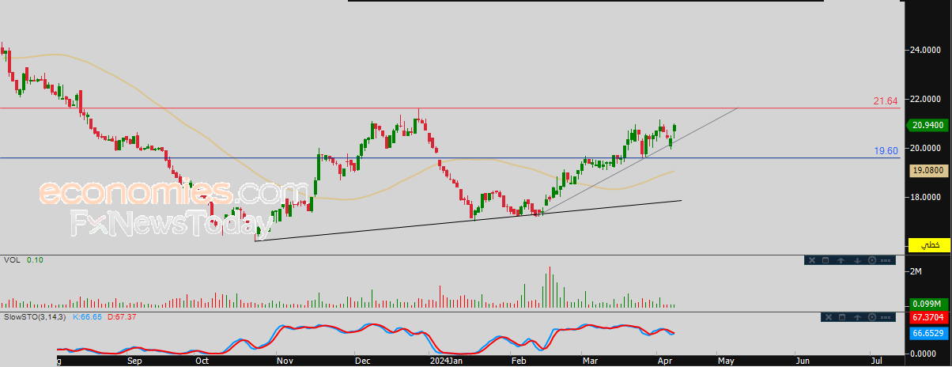Click the D:67.37 stochastic value

pyautogui.click(x=121, y=317)
